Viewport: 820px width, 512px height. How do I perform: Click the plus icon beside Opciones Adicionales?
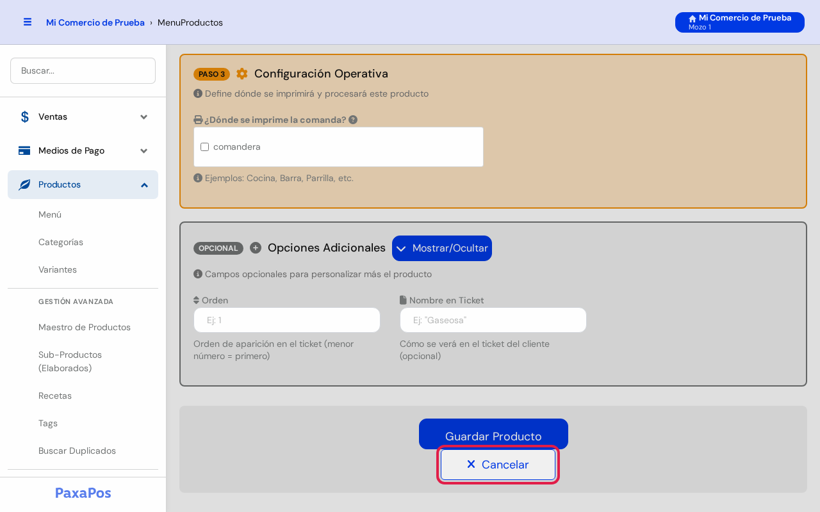[x=256, y=248]
